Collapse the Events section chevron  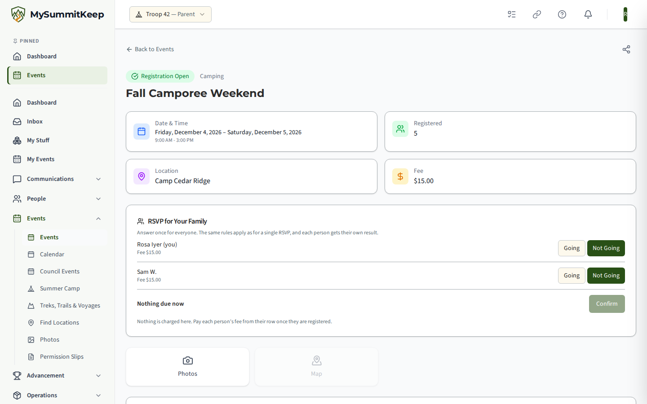pyautogui.click(x=98, y=219)
